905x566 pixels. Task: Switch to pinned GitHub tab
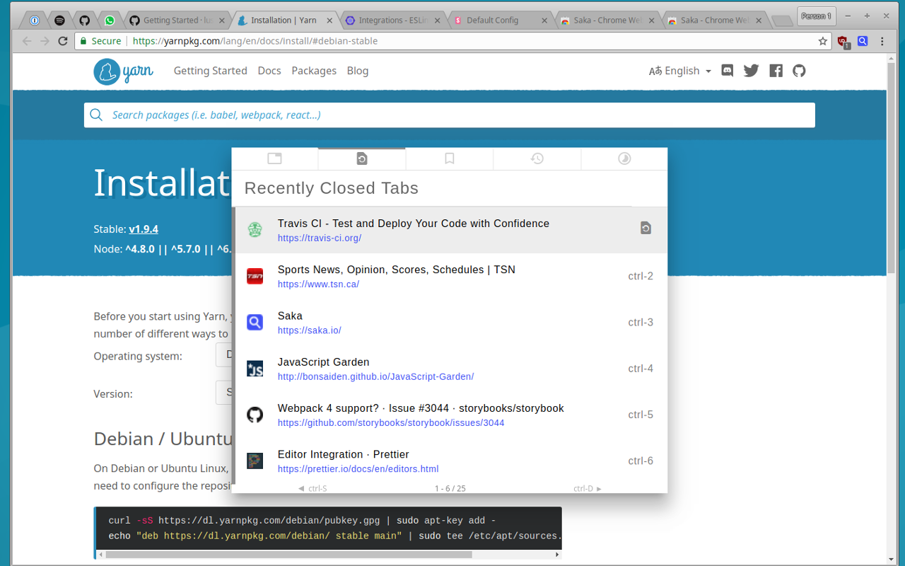[x=84, y=21]
